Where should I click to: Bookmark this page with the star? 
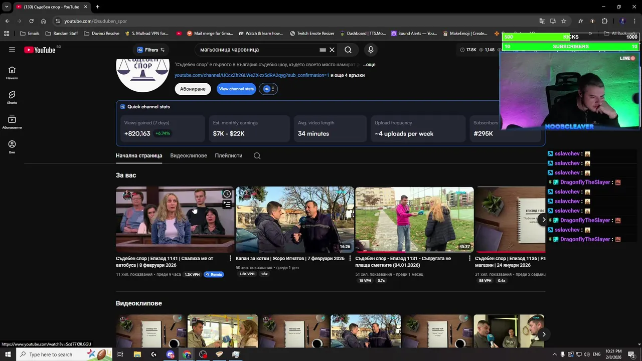point(564,21)
